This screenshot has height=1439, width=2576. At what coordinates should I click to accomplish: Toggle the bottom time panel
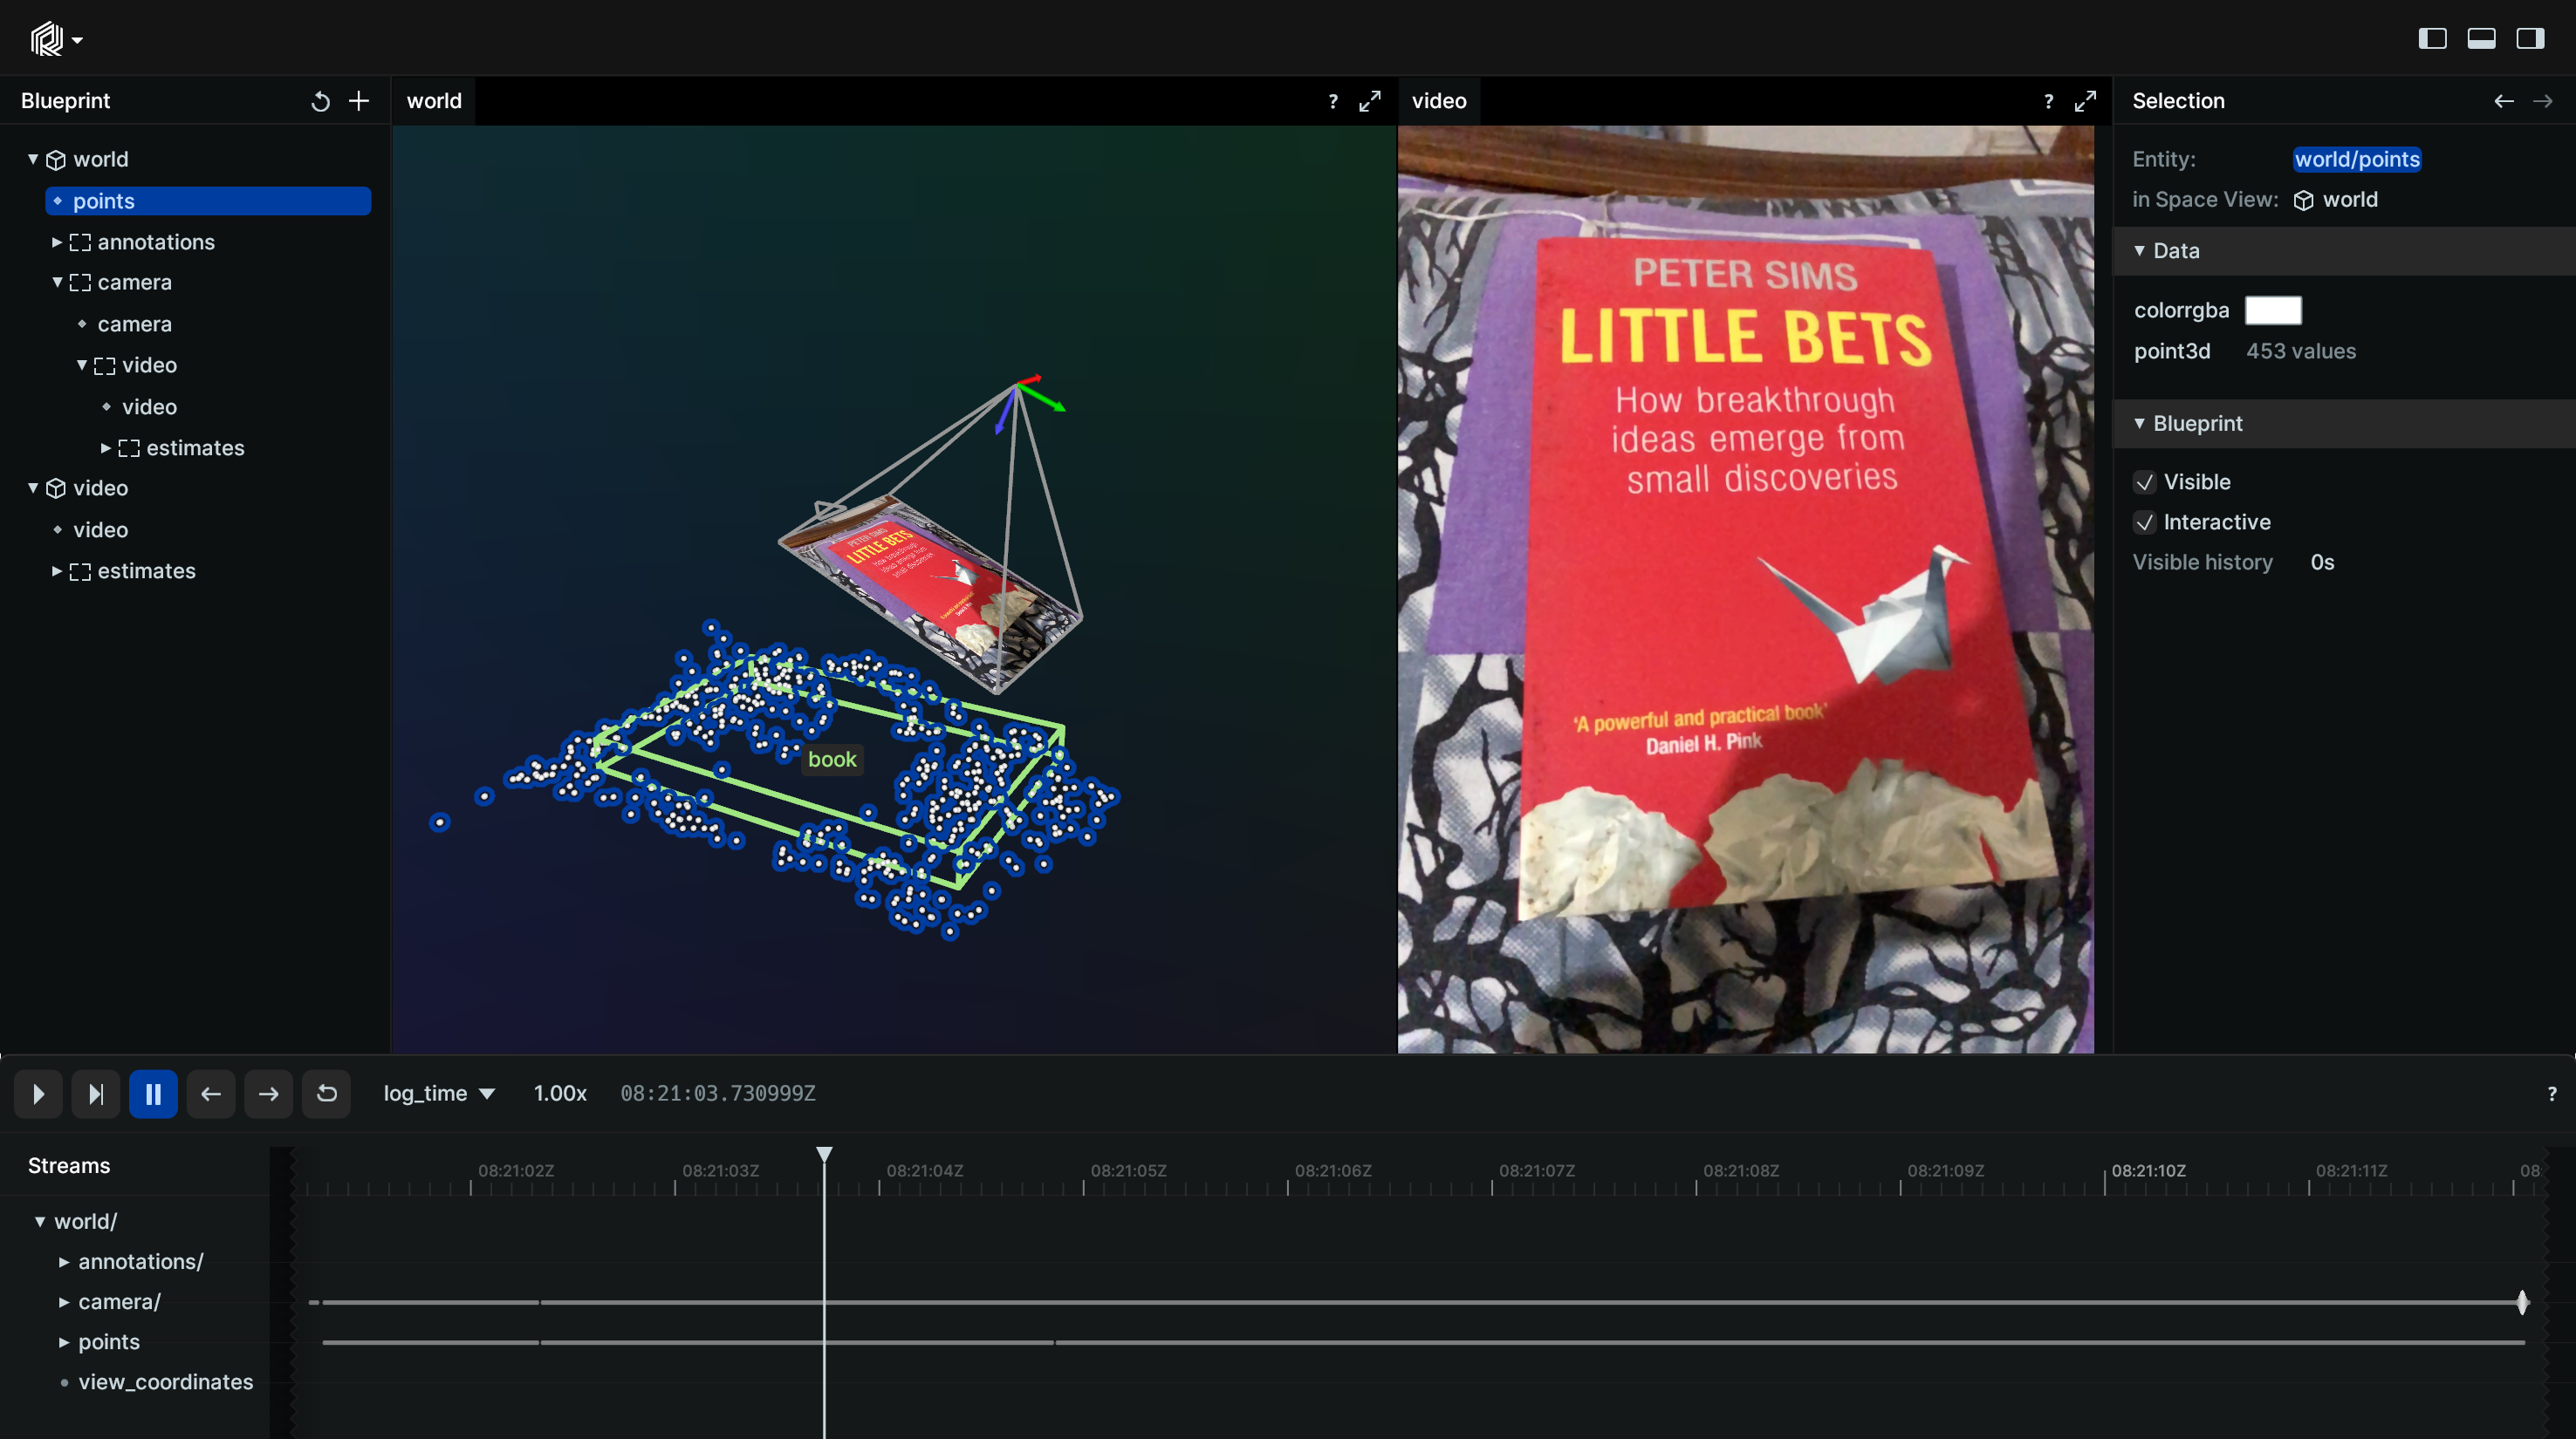coord(2481,39)
